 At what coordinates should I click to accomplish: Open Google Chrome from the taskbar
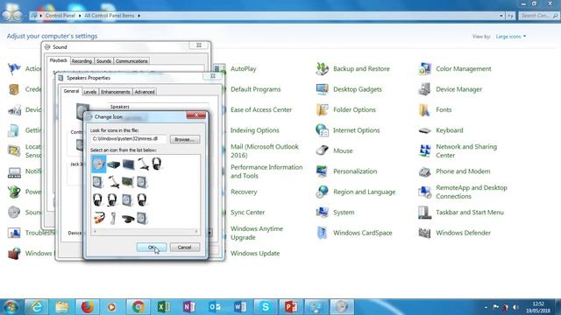[138, 307]
